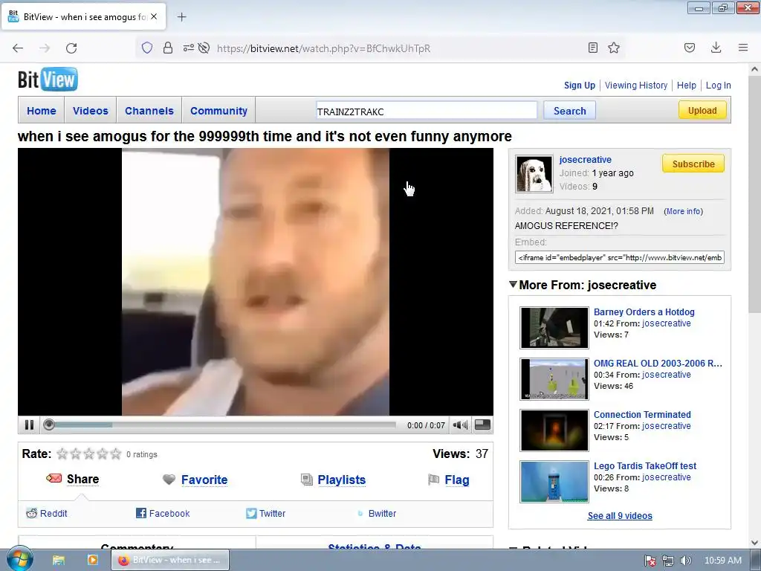This screenshot has width=761, height=571.
Task: Open the Pocket save icon
Action: [x=690, y=48]
